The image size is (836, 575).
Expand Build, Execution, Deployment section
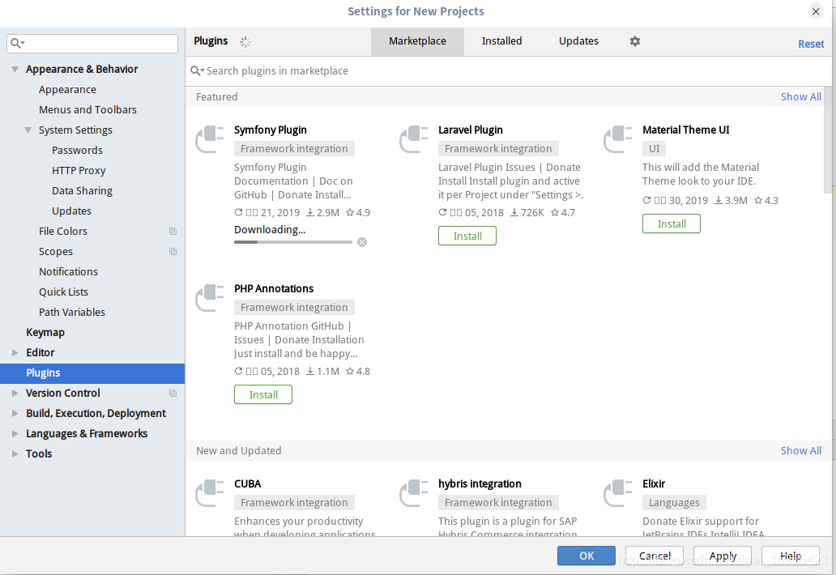click(x=15, y=414)
